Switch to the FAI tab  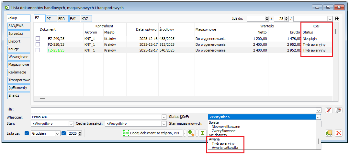(x=75, y=19)
